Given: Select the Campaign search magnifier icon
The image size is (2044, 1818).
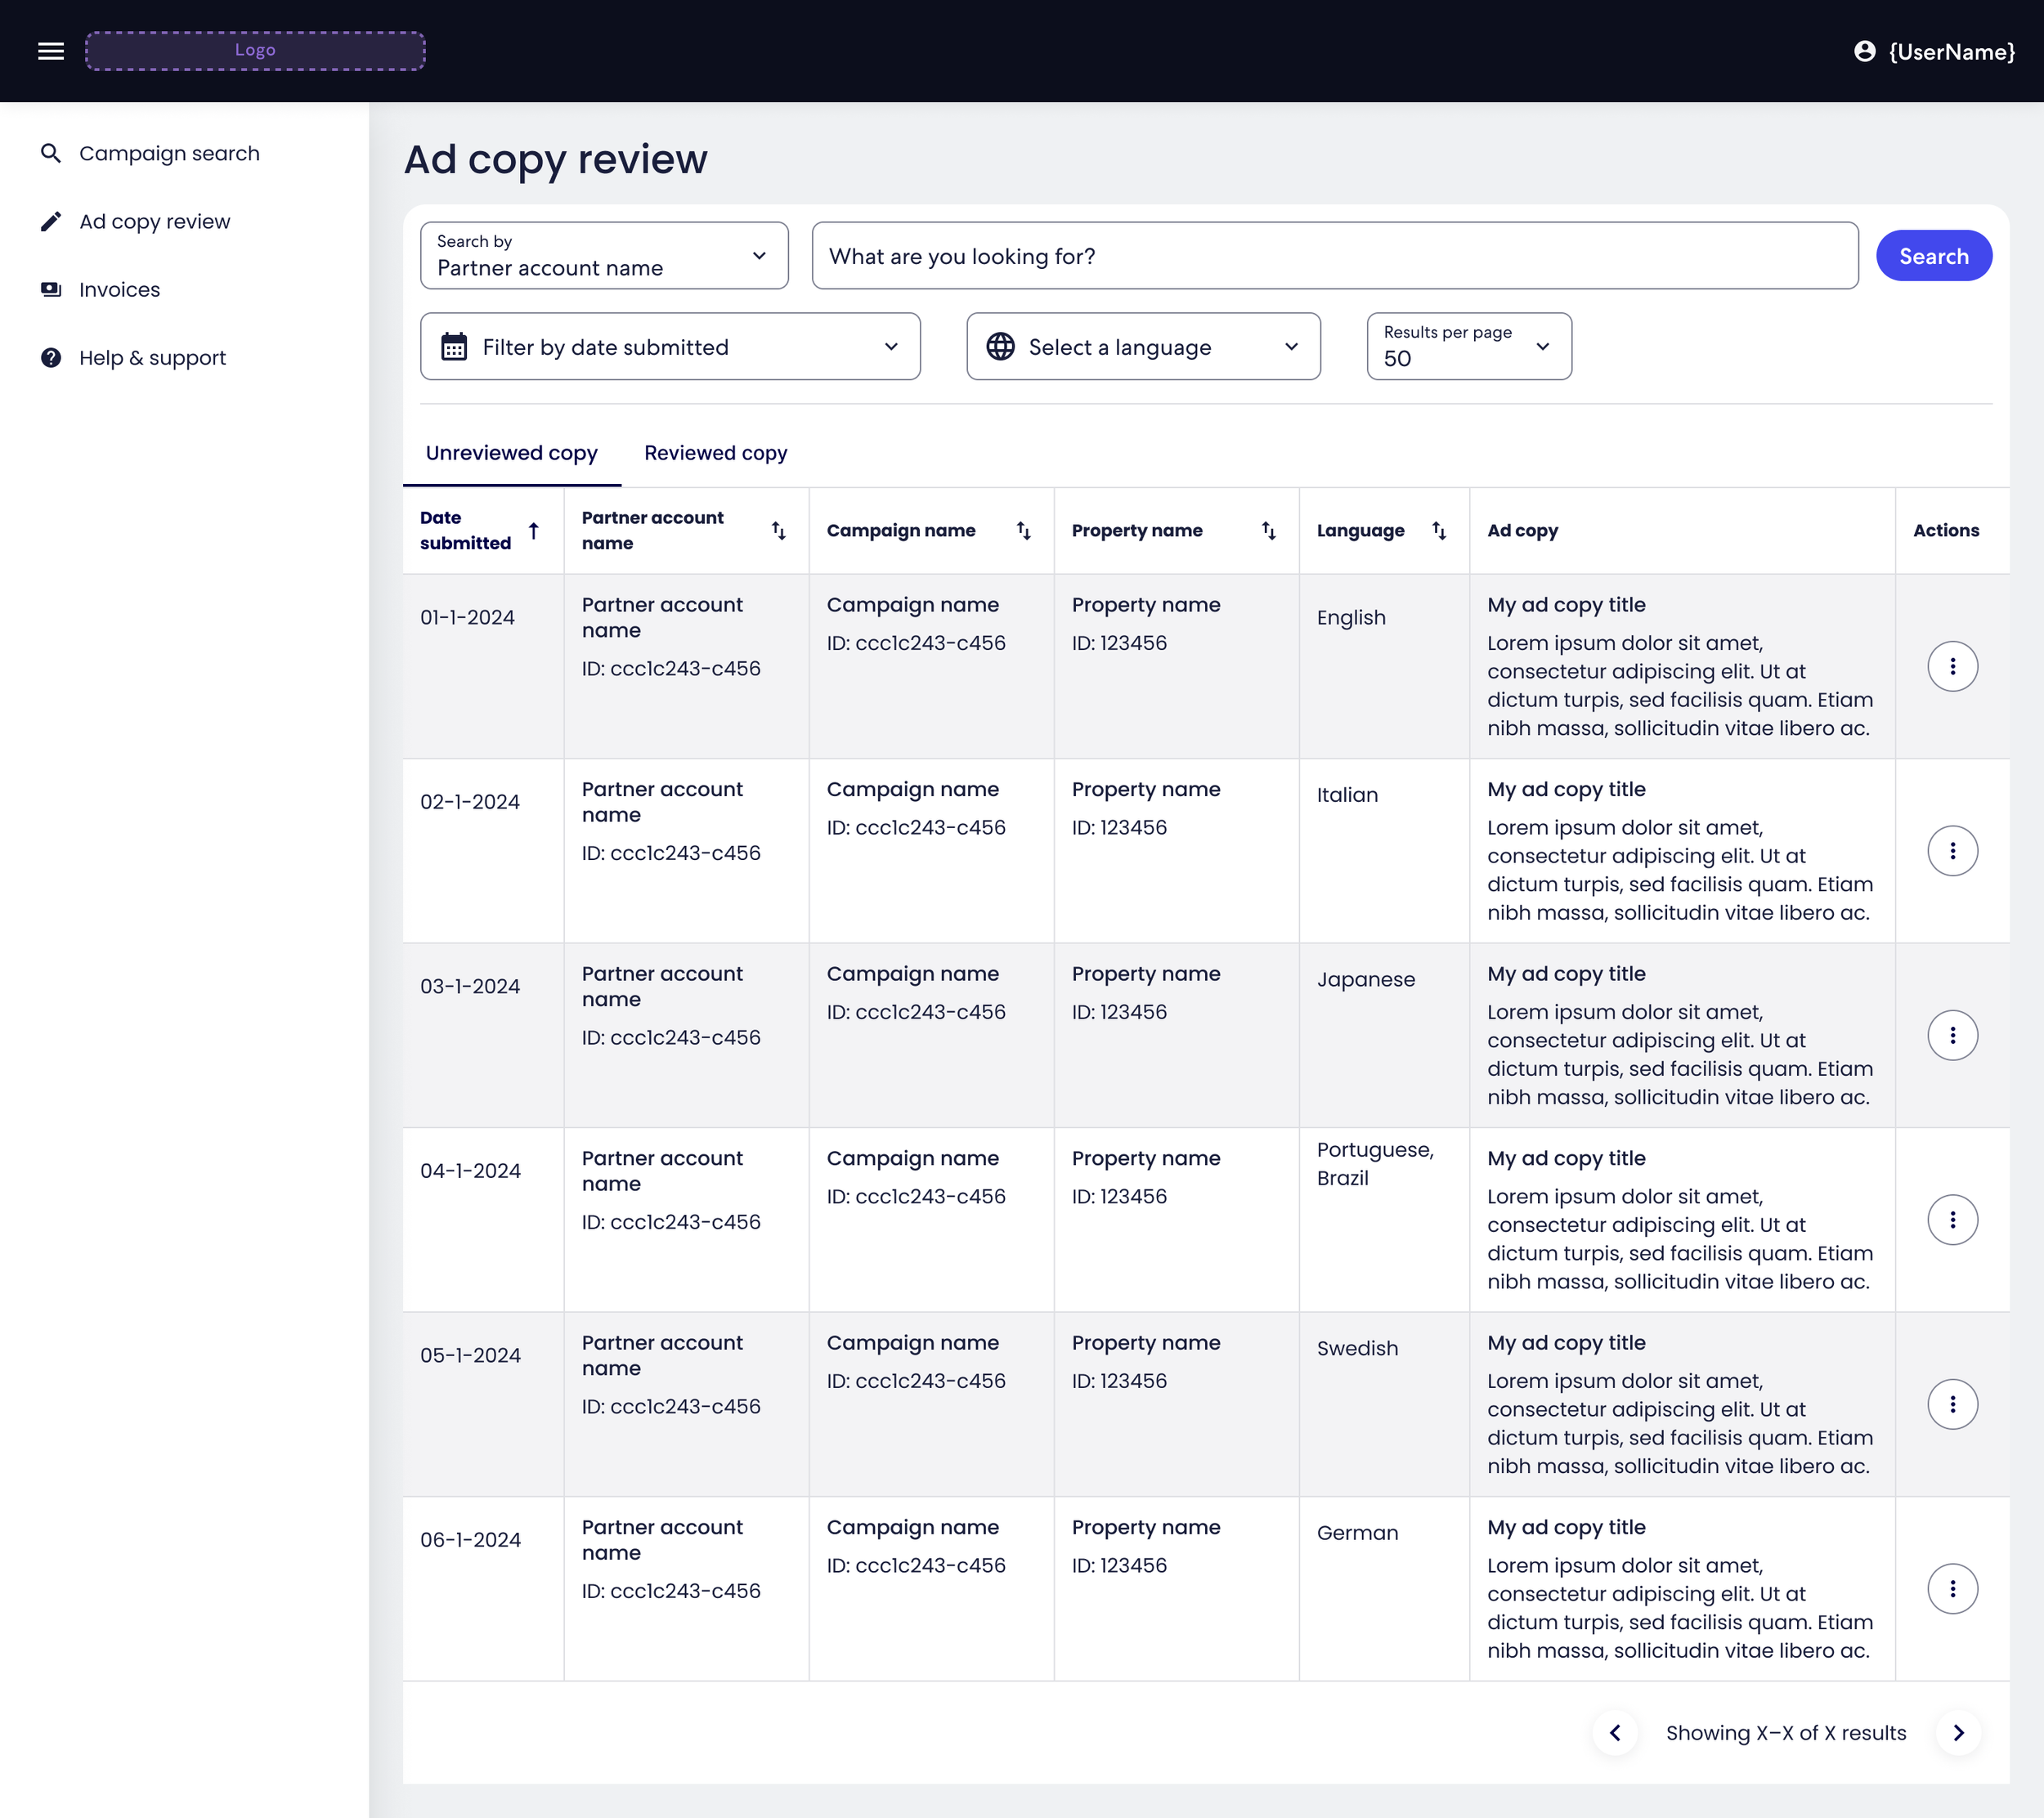Looking at the screenshot, I should (51, 153).
